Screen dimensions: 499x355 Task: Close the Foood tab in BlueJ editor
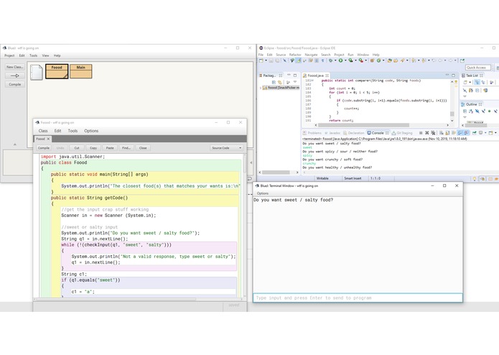point(48,139)
